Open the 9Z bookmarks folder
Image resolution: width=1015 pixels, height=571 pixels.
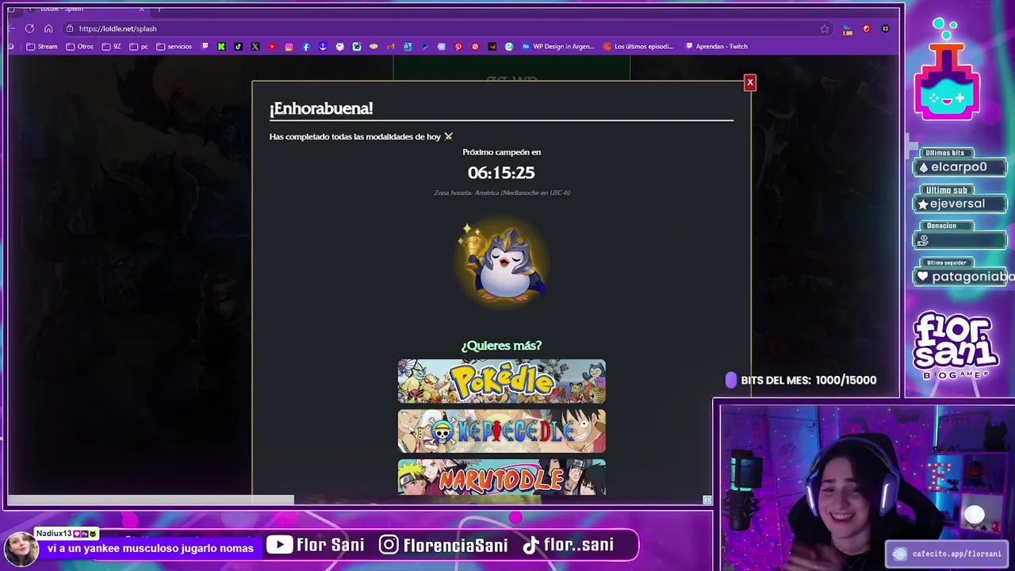[112, 47]
